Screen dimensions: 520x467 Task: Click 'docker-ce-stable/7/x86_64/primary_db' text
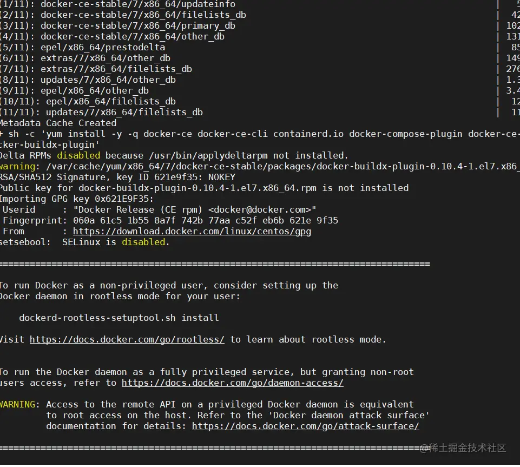click(138, 26)
